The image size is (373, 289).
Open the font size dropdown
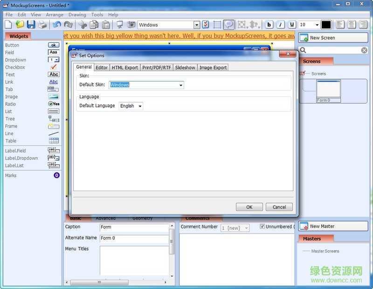pyautogui.click(x=317, y=25)
